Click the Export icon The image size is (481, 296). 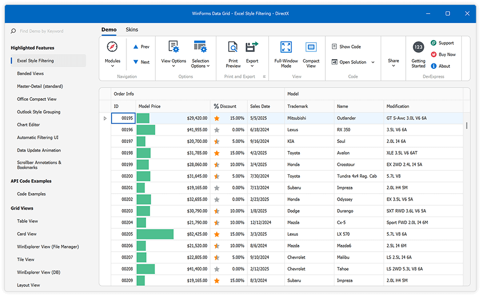tap(252, 47)
